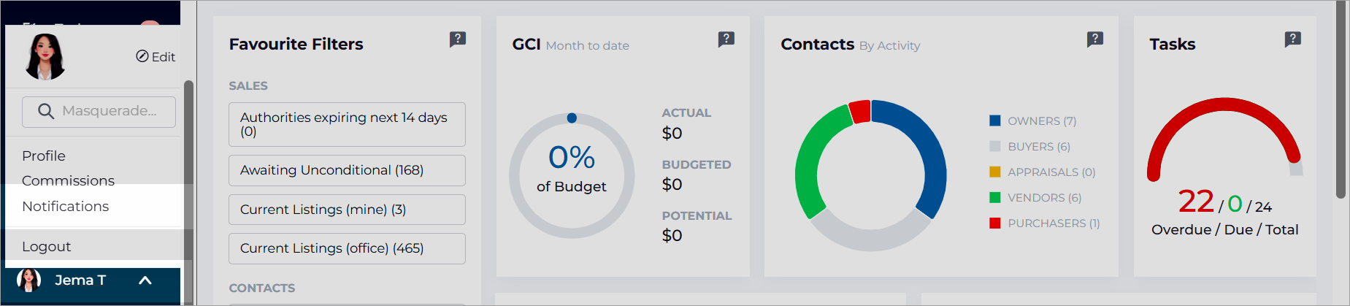Click the Edit pencil icon
This screenshot has height=306, width=1350.
[x=142, y=56]
